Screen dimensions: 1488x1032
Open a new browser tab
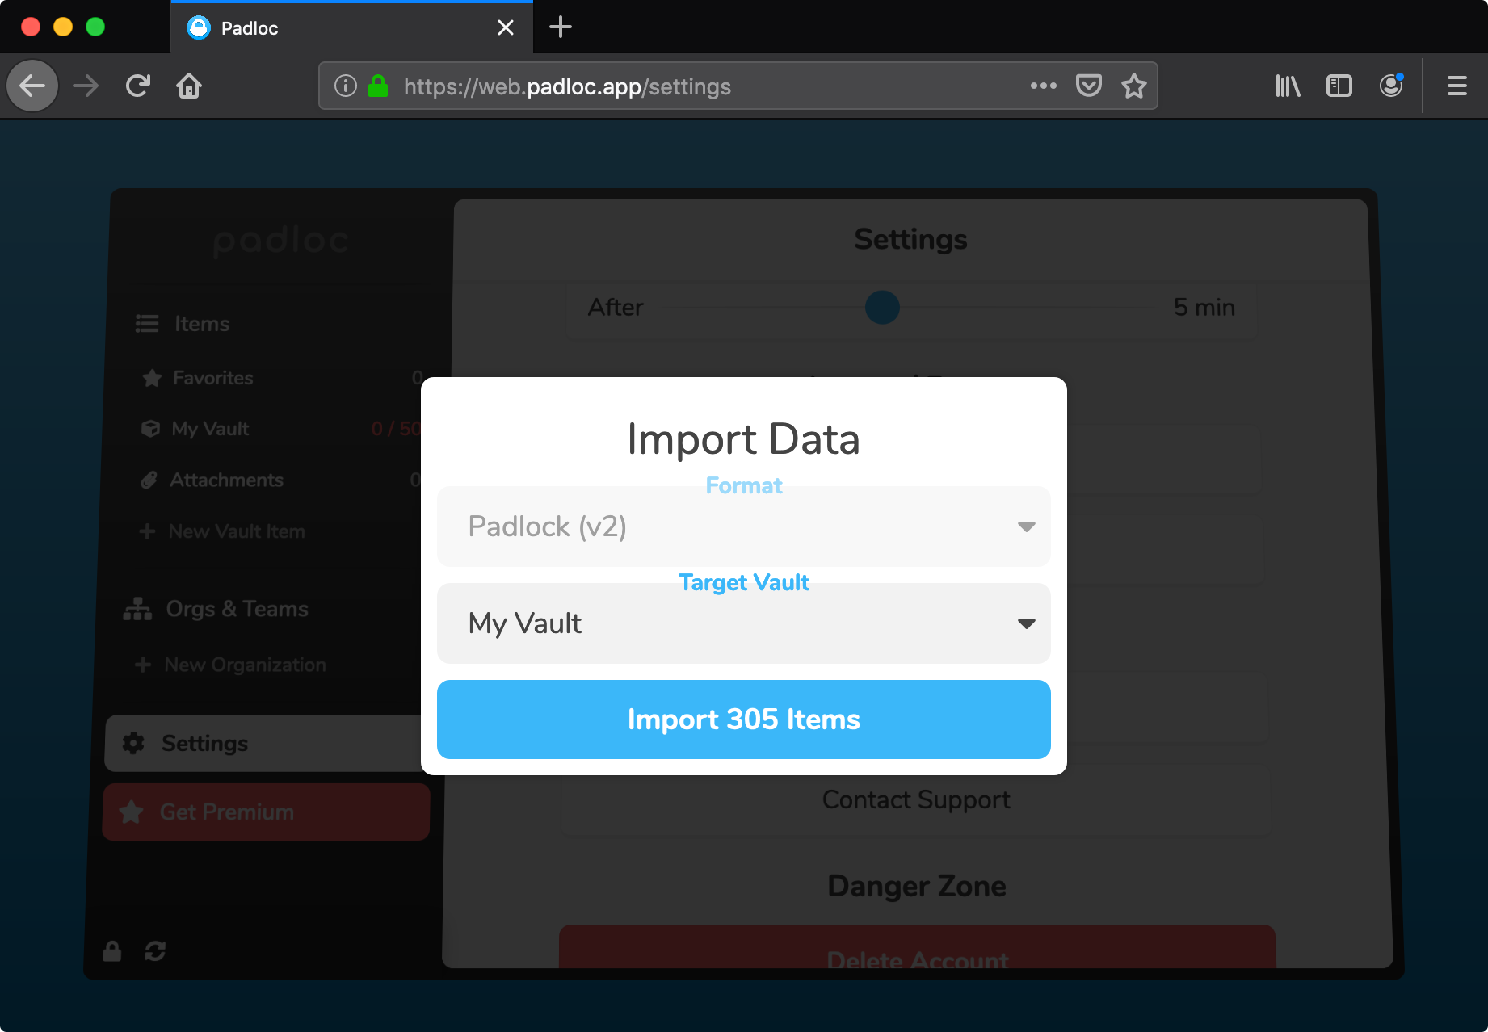(560, 27)
